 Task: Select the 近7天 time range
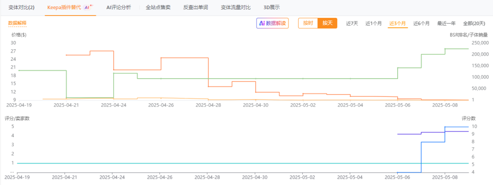pos(352,23)
